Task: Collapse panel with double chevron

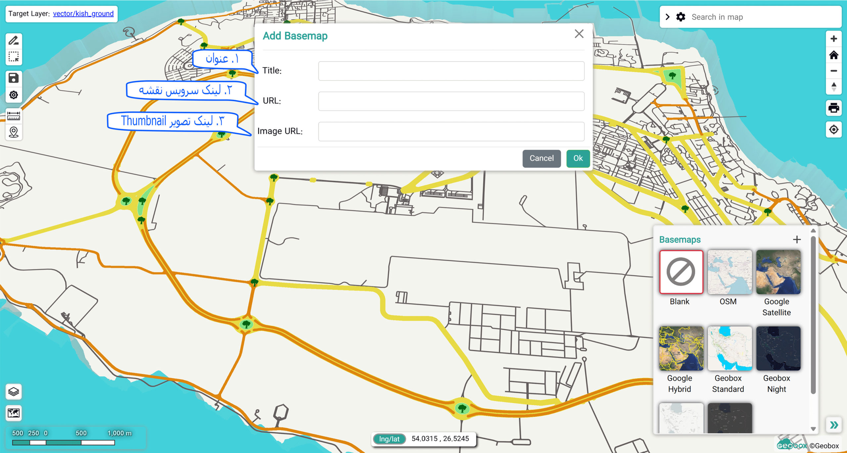Action: tap(834, 425)
